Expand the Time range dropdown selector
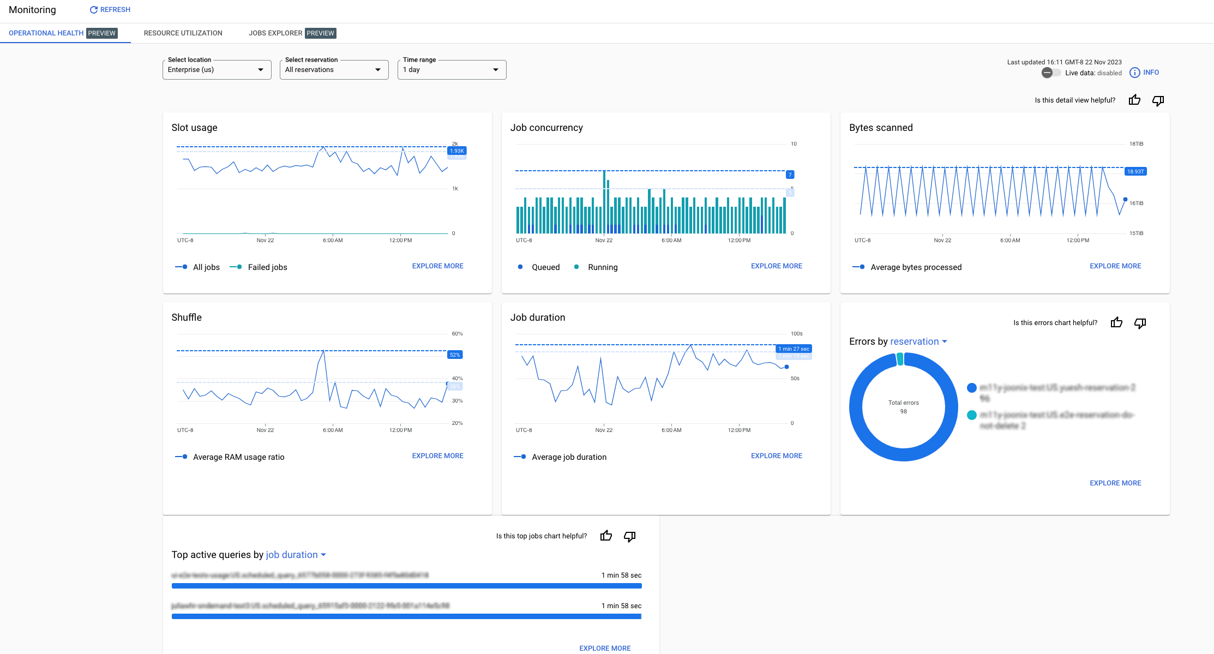The image size is (1214, 654). pyautogui.click(x=450, y=69)
